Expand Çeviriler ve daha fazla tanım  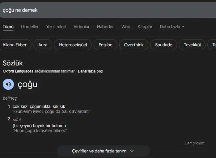tap(103, 151)
